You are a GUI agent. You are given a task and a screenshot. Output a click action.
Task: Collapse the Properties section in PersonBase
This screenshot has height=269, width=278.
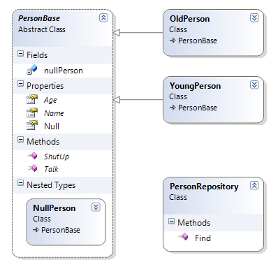pyautogui.click(x=21, y=84)
